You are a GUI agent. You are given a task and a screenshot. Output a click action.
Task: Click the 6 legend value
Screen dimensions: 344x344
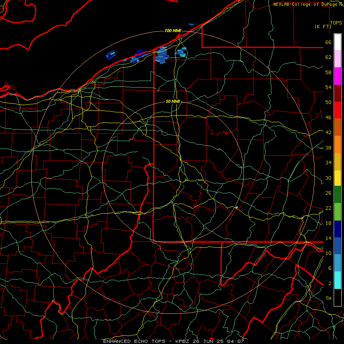(330, 268)
